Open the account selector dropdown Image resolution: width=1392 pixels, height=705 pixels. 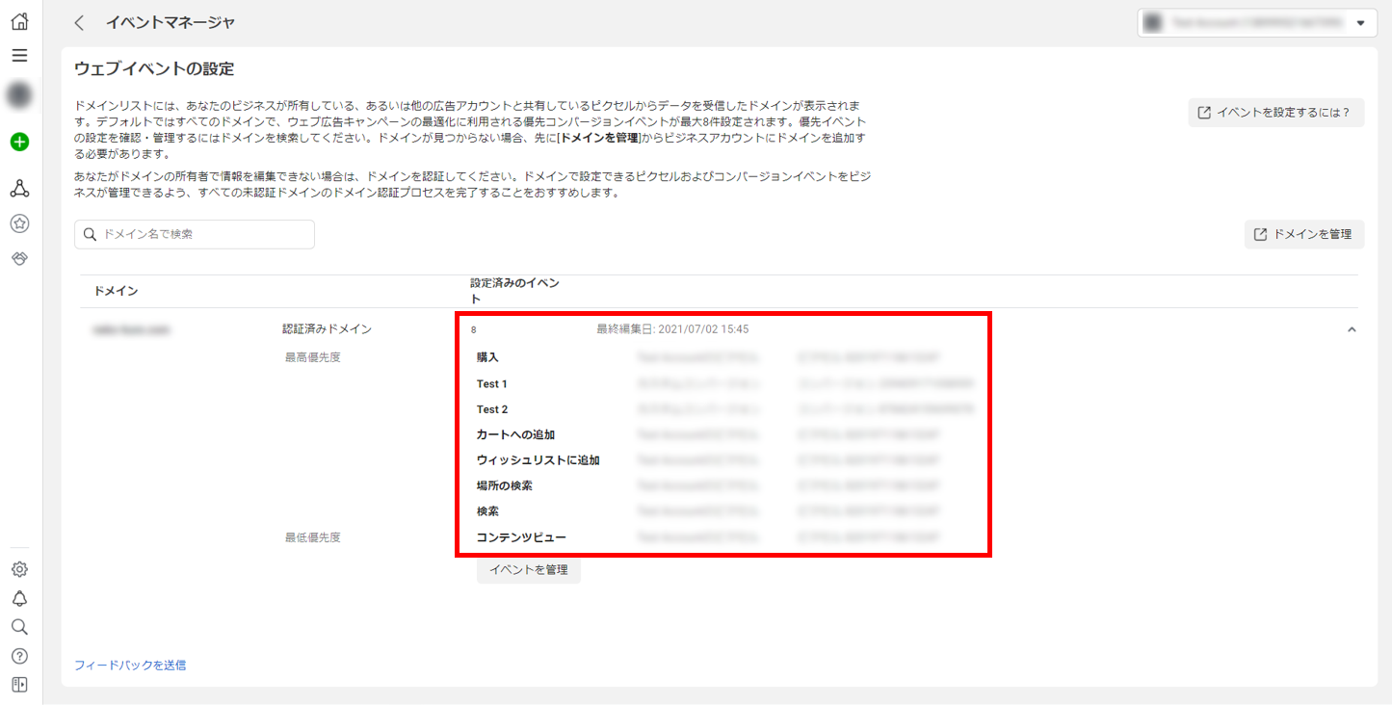pos(1256,22)
